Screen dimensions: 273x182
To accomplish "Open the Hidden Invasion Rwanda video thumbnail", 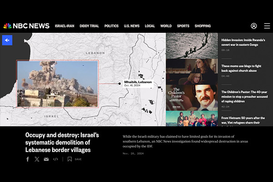I will 192,46.
